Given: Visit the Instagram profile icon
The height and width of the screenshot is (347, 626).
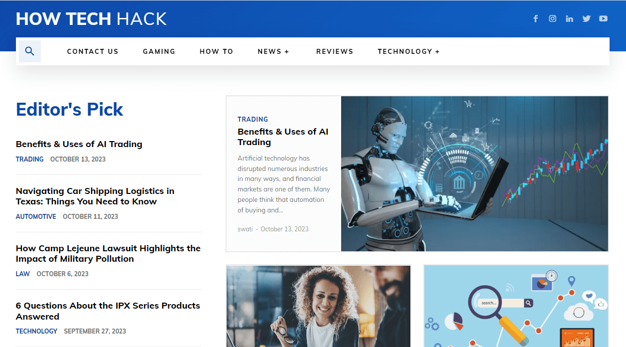Looking at the screenshot, I should (553, 18).
